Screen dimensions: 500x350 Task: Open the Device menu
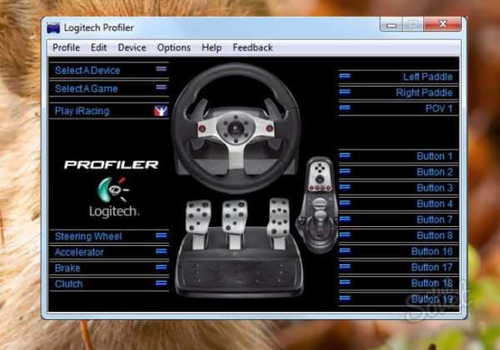coord(132,47)
